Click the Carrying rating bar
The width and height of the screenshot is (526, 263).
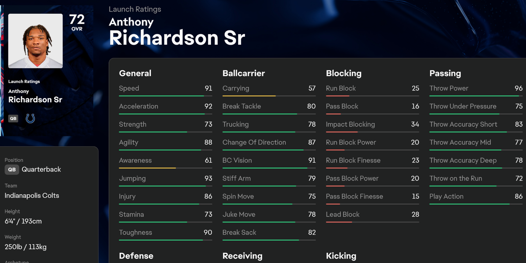click(x=269, y=96)
